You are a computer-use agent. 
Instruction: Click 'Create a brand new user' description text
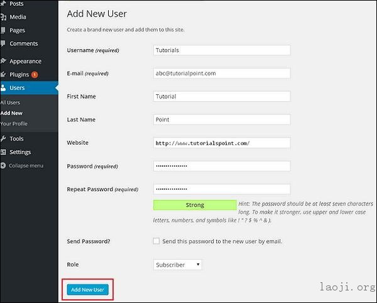[x=126, y=30]
